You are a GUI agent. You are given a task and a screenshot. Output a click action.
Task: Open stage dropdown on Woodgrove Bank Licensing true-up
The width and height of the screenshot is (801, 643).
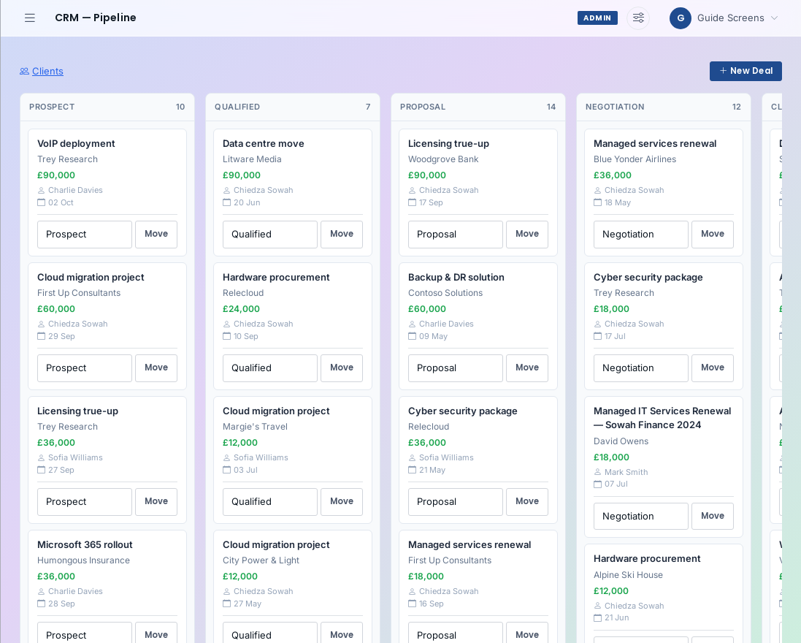tap(455, 234)
